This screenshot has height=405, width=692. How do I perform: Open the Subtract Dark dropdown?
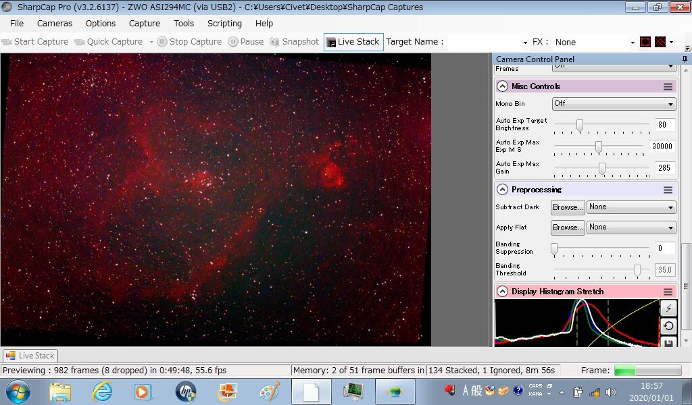(631, 207)
